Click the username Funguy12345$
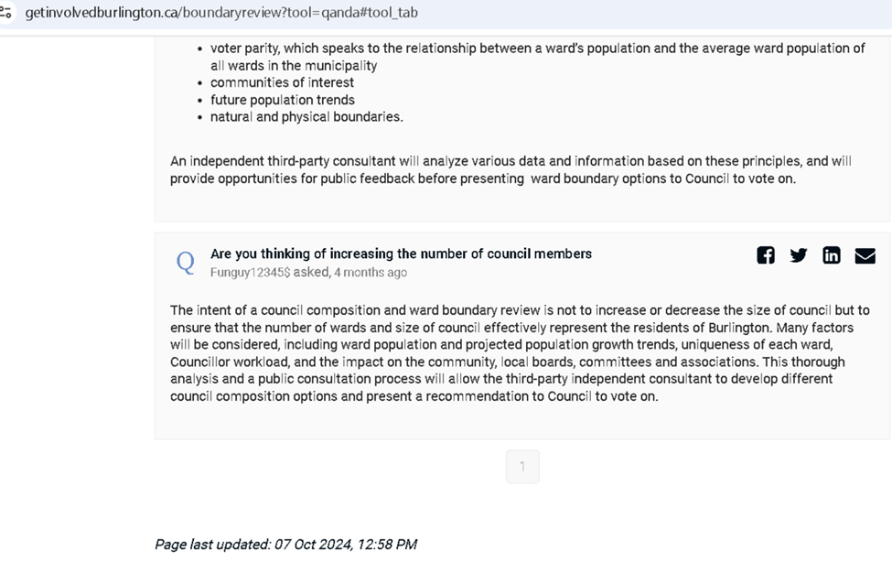 pyautogui.click(x=250, y=273)
